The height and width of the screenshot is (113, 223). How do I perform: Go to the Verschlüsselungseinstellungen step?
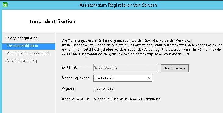[28, 53]
